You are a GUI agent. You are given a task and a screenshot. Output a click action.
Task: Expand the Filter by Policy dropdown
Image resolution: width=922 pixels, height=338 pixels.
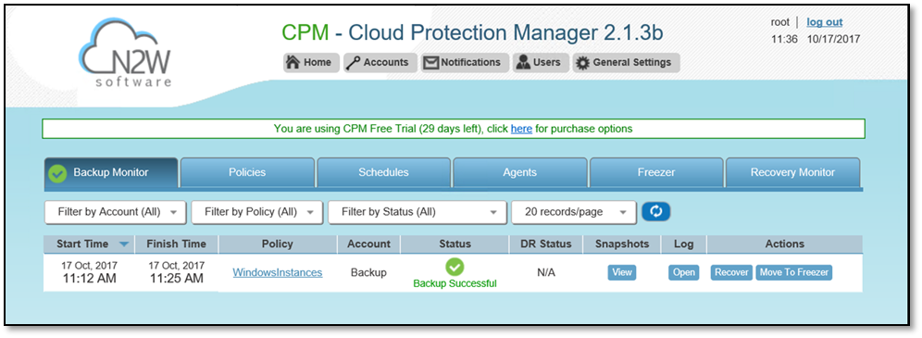click(257, 212)
